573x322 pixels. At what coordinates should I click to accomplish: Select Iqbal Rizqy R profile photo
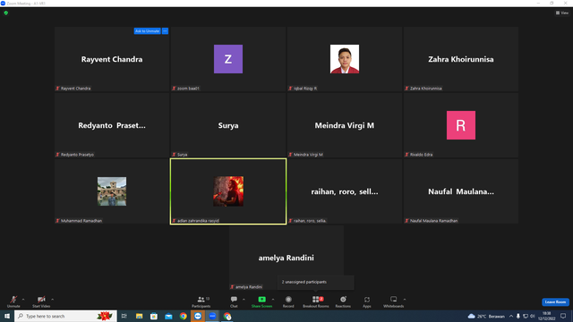tap(345, 59)
